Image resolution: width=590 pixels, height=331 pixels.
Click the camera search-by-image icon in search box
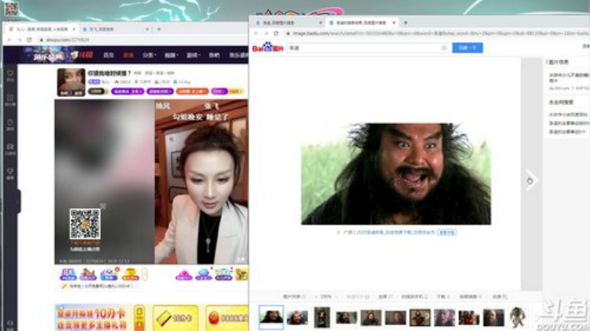click(x=444, y=48)
